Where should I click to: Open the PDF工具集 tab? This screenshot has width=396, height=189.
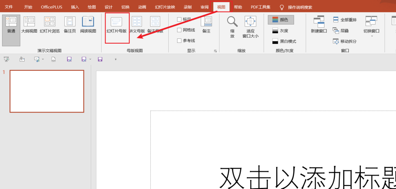[x=261, y=7]
